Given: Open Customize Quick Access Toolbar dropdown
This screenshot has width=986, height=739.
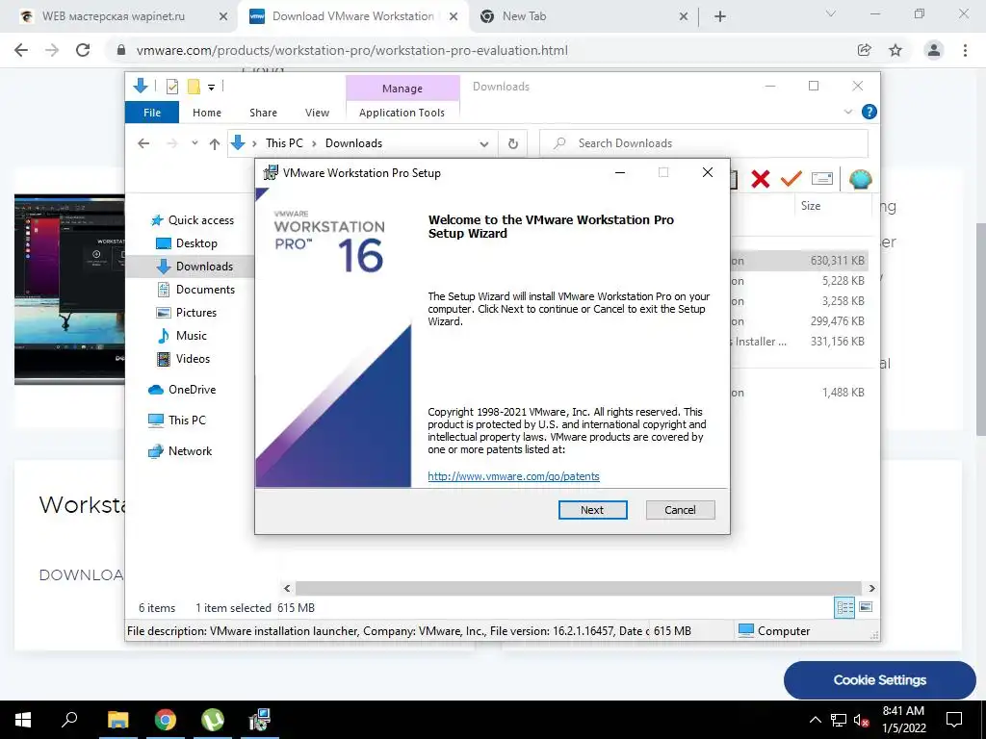Looking at the screenshot, I should tap(211, 88).
